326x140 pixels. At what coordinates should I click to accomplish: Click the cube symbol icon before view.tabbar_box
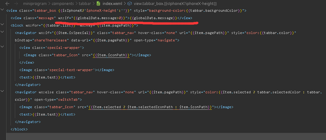pyautogui.click(x=130, y=3)
